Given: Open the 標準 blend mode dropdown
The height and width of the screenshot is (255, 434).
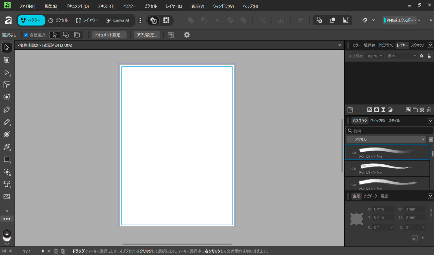Looking at the screenshot, I should 402,56.
